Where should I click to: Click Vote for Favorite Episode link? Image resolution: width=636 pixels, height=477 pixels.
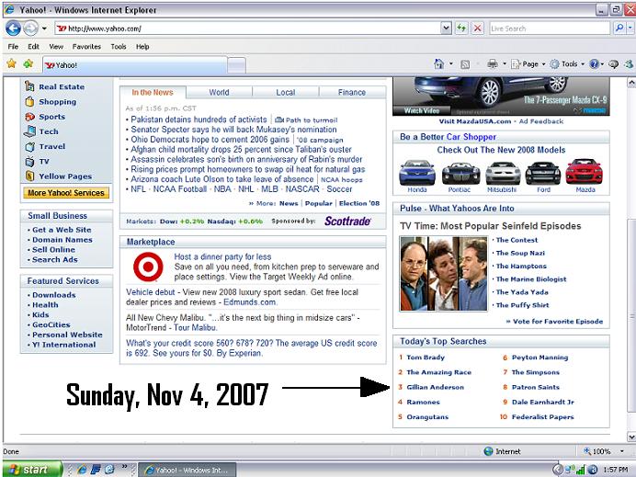[x=558, y=322]
